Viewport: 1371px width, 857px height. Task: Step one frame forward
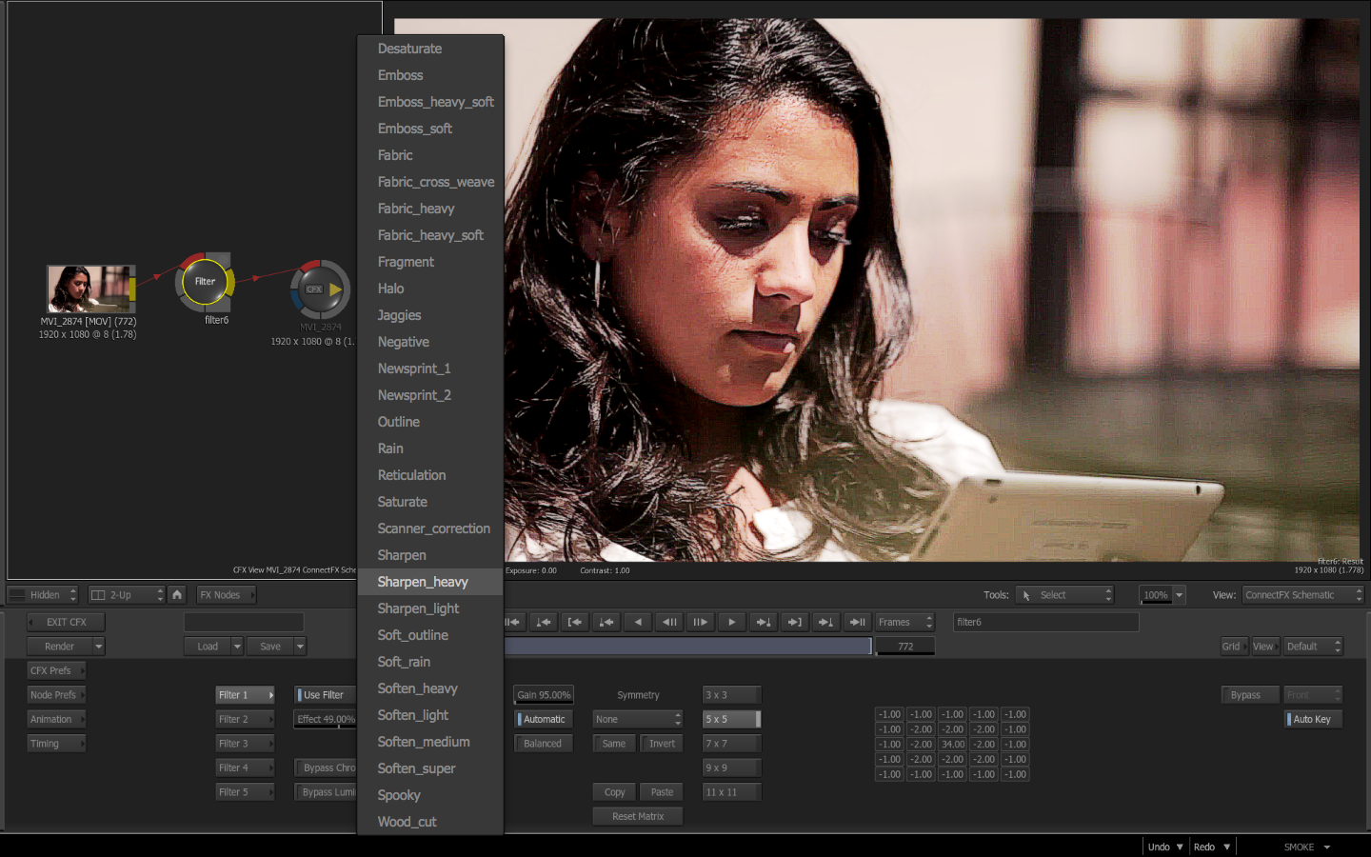pyautogui.click(x=700, y=623)
